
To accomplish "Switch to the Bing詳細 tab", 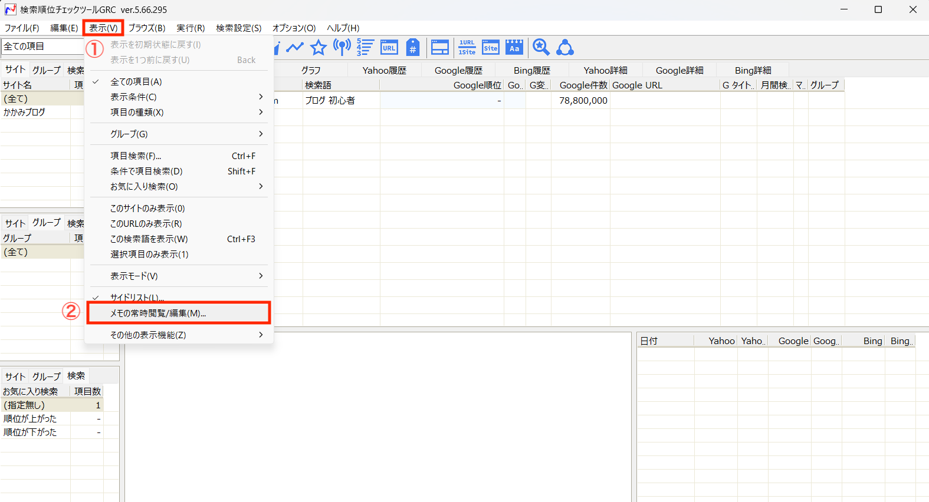I will click(x=753, y=70).
